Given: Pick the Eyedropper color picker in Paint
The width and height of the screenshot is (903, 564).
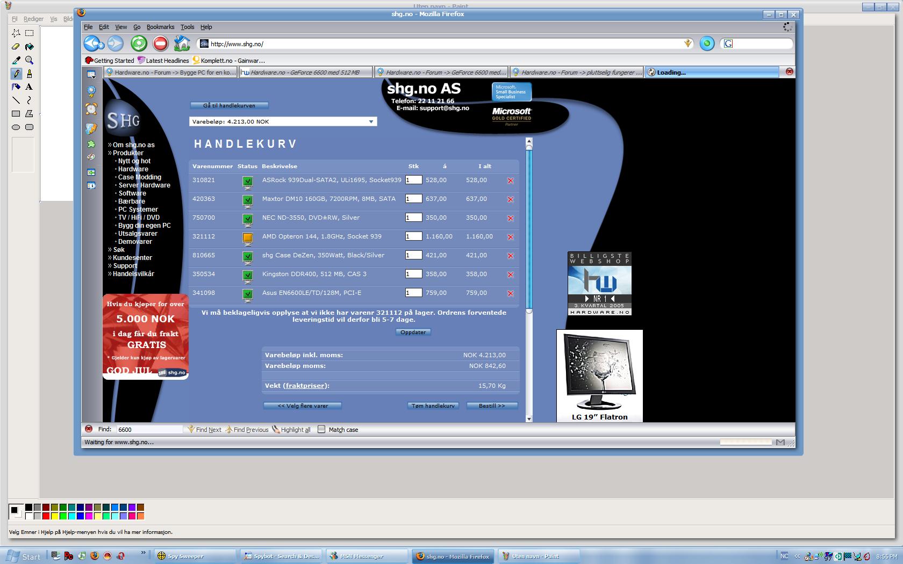Looking at the screenshot, I should tap(16, 60).
